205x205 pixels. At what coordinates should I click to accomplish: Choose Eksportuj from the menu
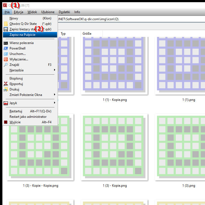coord(30,84)
